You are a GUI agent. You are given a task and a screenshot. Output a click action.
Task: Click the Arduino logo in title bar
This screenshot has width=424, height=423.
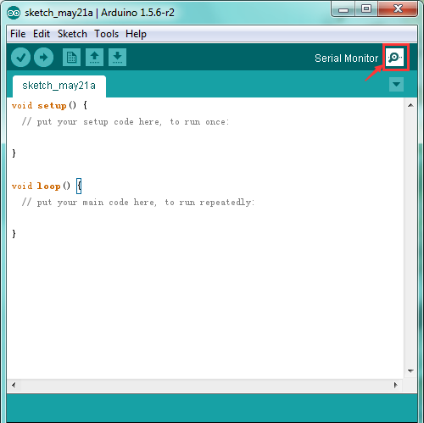[14, 13]
